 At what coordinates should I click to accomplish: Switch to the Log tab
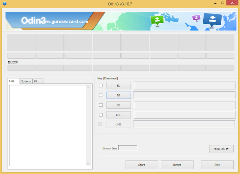click(x=13, y=81)
